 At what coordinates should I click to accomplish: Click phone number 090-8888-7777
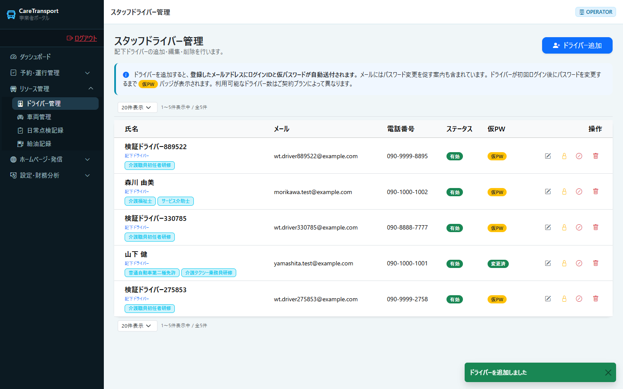coord(407,228)
